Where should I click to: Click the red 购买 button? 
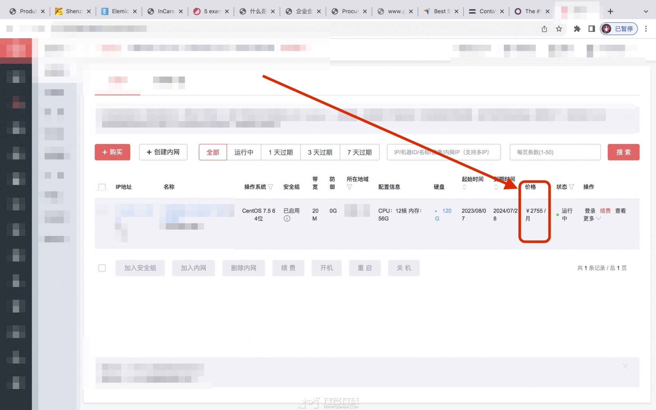[x=112, y=152]
